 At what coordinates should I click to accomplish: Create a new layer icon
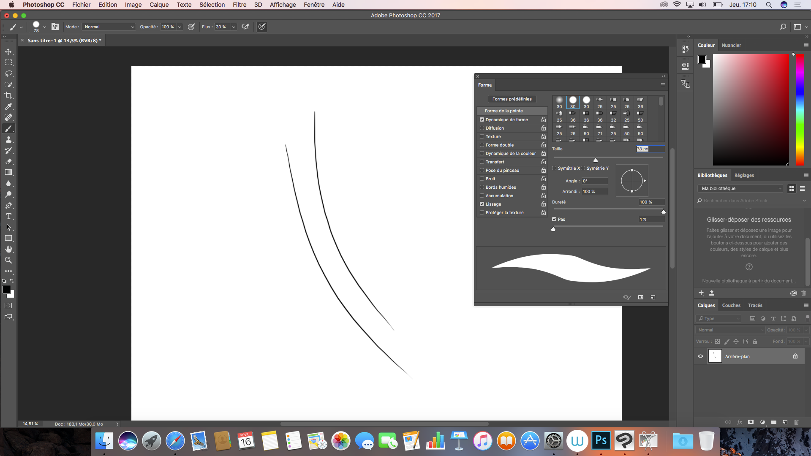point(785,422)
